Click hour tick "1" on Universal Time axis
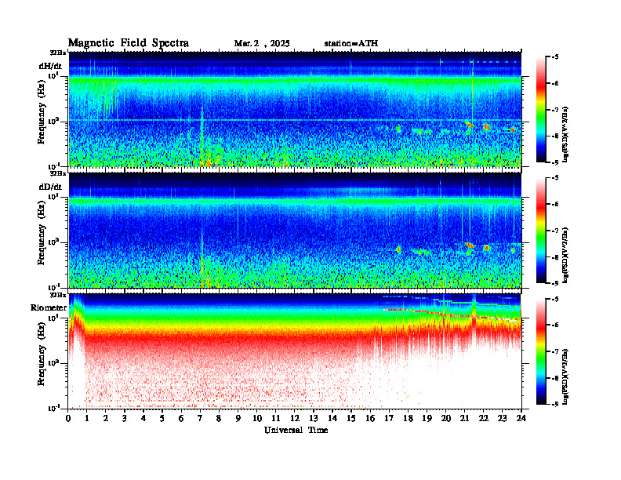621x480 pixels. tap(87, 418)
